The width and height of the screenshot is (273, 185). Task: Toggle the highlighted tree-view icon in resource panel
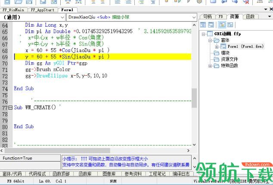(222, 25)
